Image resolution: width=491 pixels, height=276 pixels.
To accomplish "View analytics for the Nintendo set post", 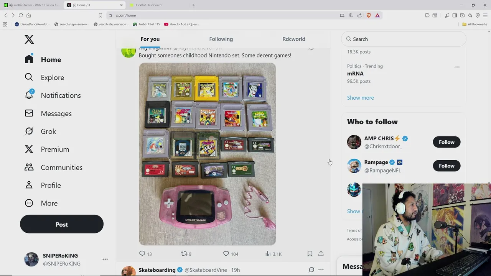I will [274, 254].
